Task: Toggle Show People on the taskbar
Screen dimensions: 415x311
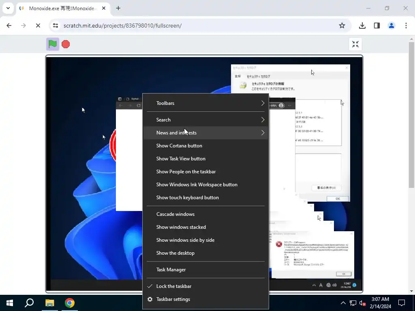Action: 205,172
